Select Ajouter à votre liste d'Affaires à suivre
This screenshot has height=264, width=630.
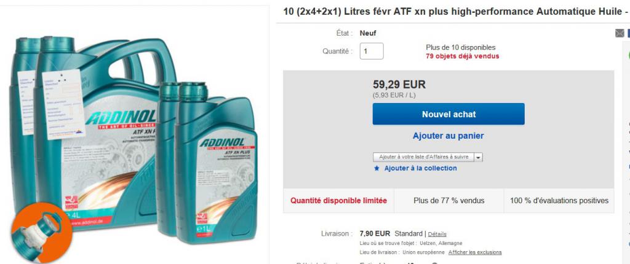(x=423, y=157)
